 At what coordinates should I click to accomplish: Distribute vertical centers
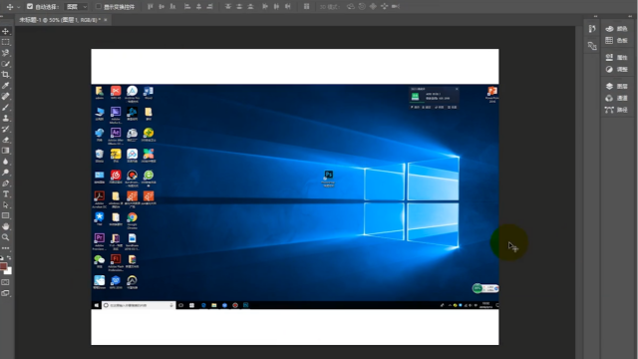pyautogui.click(x=239, y=7)
